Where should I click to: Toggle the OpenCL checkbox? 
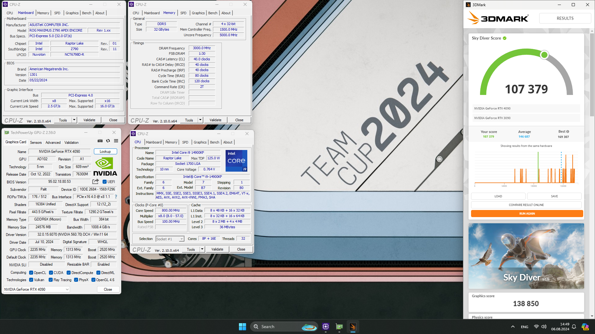click(31, 273)
